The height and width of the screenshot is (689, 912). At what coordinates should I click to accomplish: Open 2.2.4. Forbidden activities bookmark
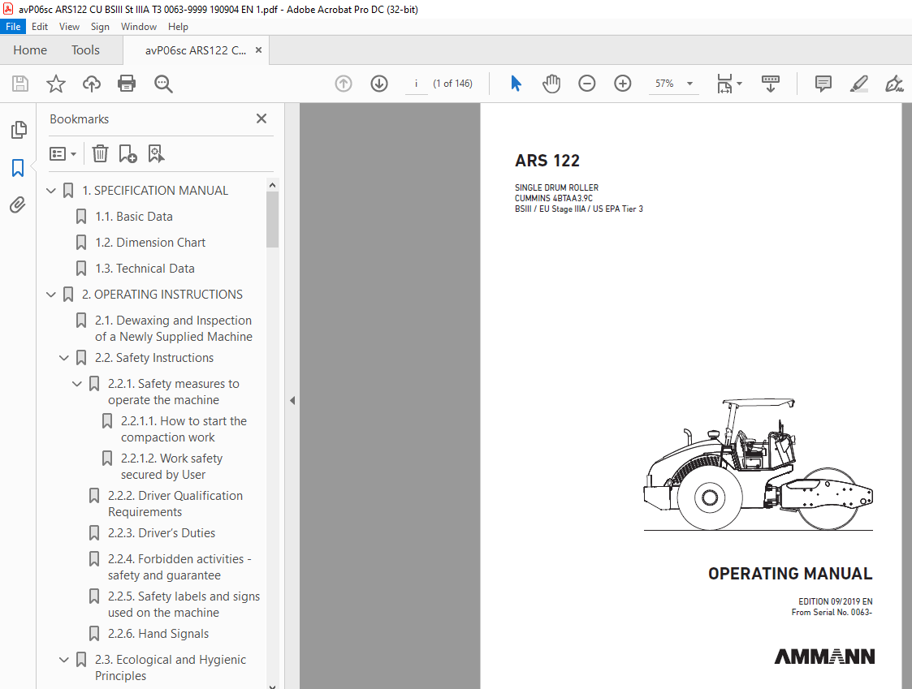(x=179, y=567)
